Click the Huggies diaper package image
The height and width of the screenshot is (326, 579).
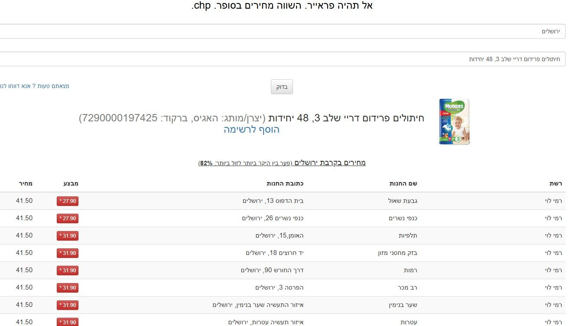[x=454, y=122]
